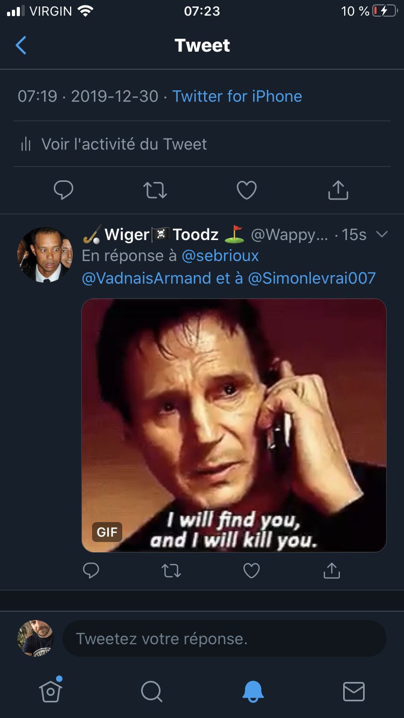Retweet the Wiger Toodz reply
This screenshot has width=404, height=718.
click(171, 571)
